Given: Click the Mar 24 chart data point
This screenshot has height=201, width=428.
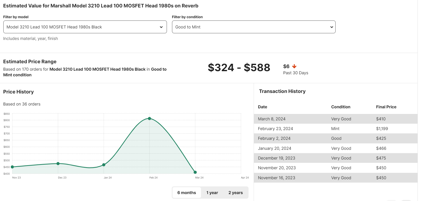Looking at the screenshot, I should click(195, 172).
